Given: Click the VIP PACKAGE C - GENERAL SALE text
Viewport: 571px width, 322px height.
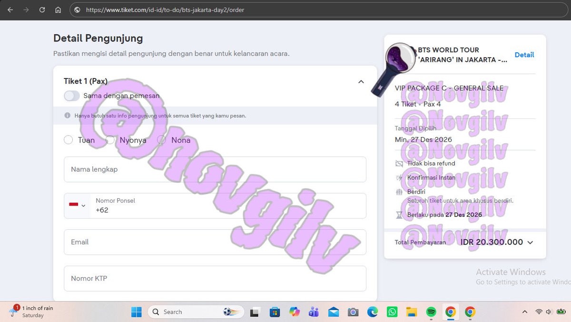Looking at the screenshot, I should click(x=449, y=88).
